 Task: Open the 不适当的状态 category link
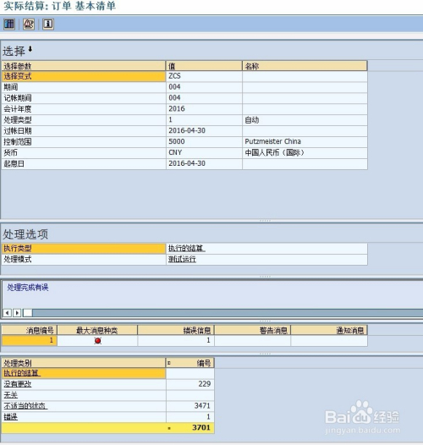click(25, 406)
